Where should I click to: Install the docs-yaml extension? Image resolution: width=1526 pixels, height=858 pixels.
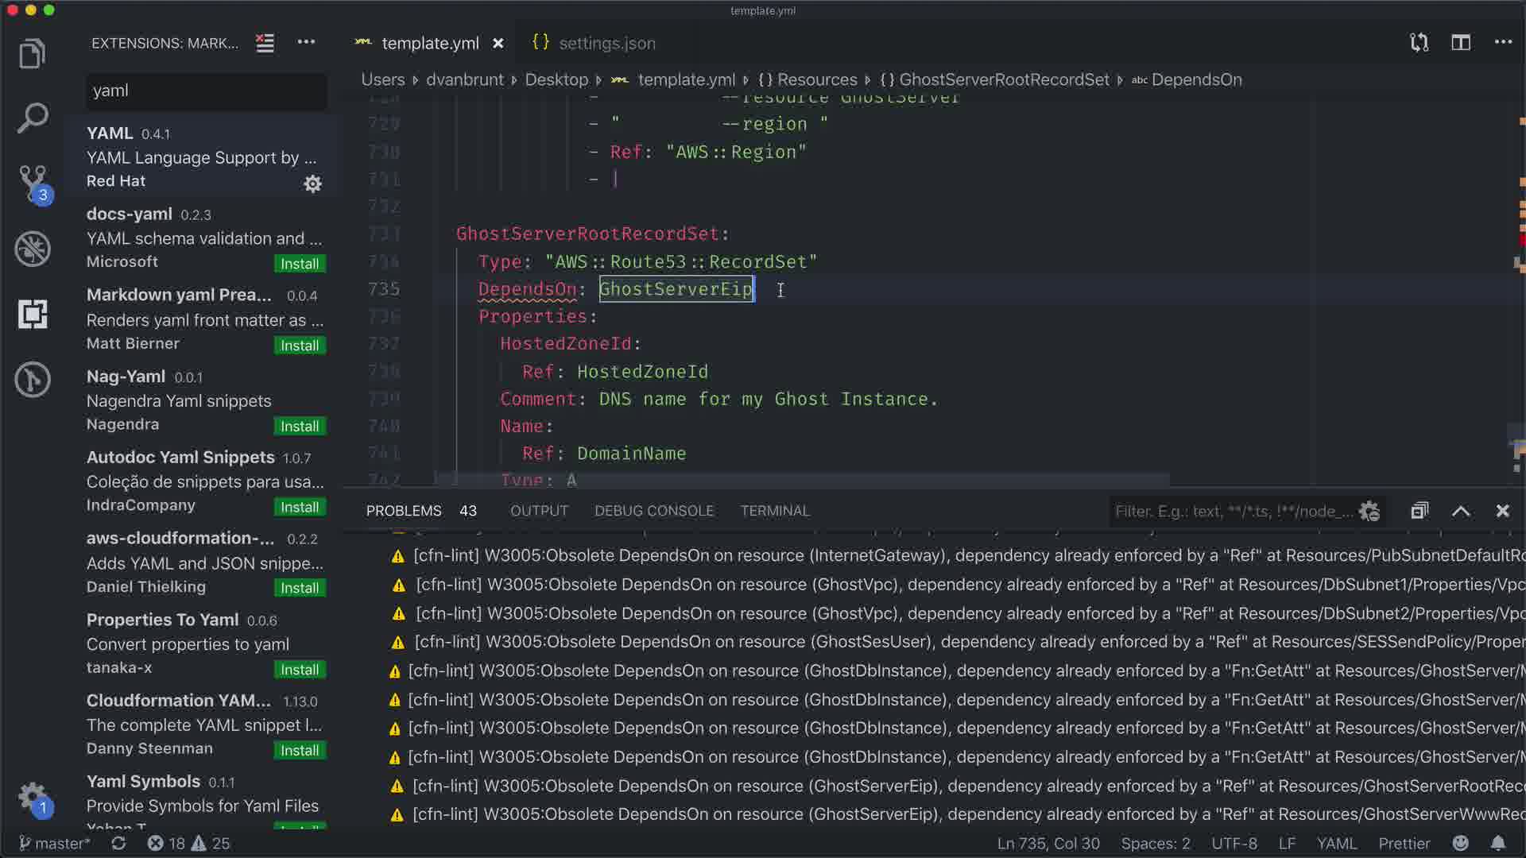click(299, 264)
